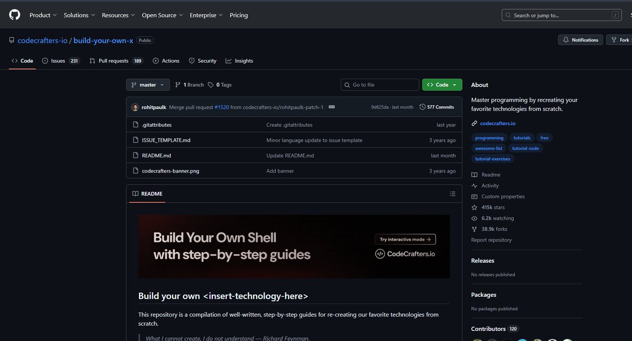632x341 pixels.
Task: Click the Report repository link
Action: pos(491,240)
